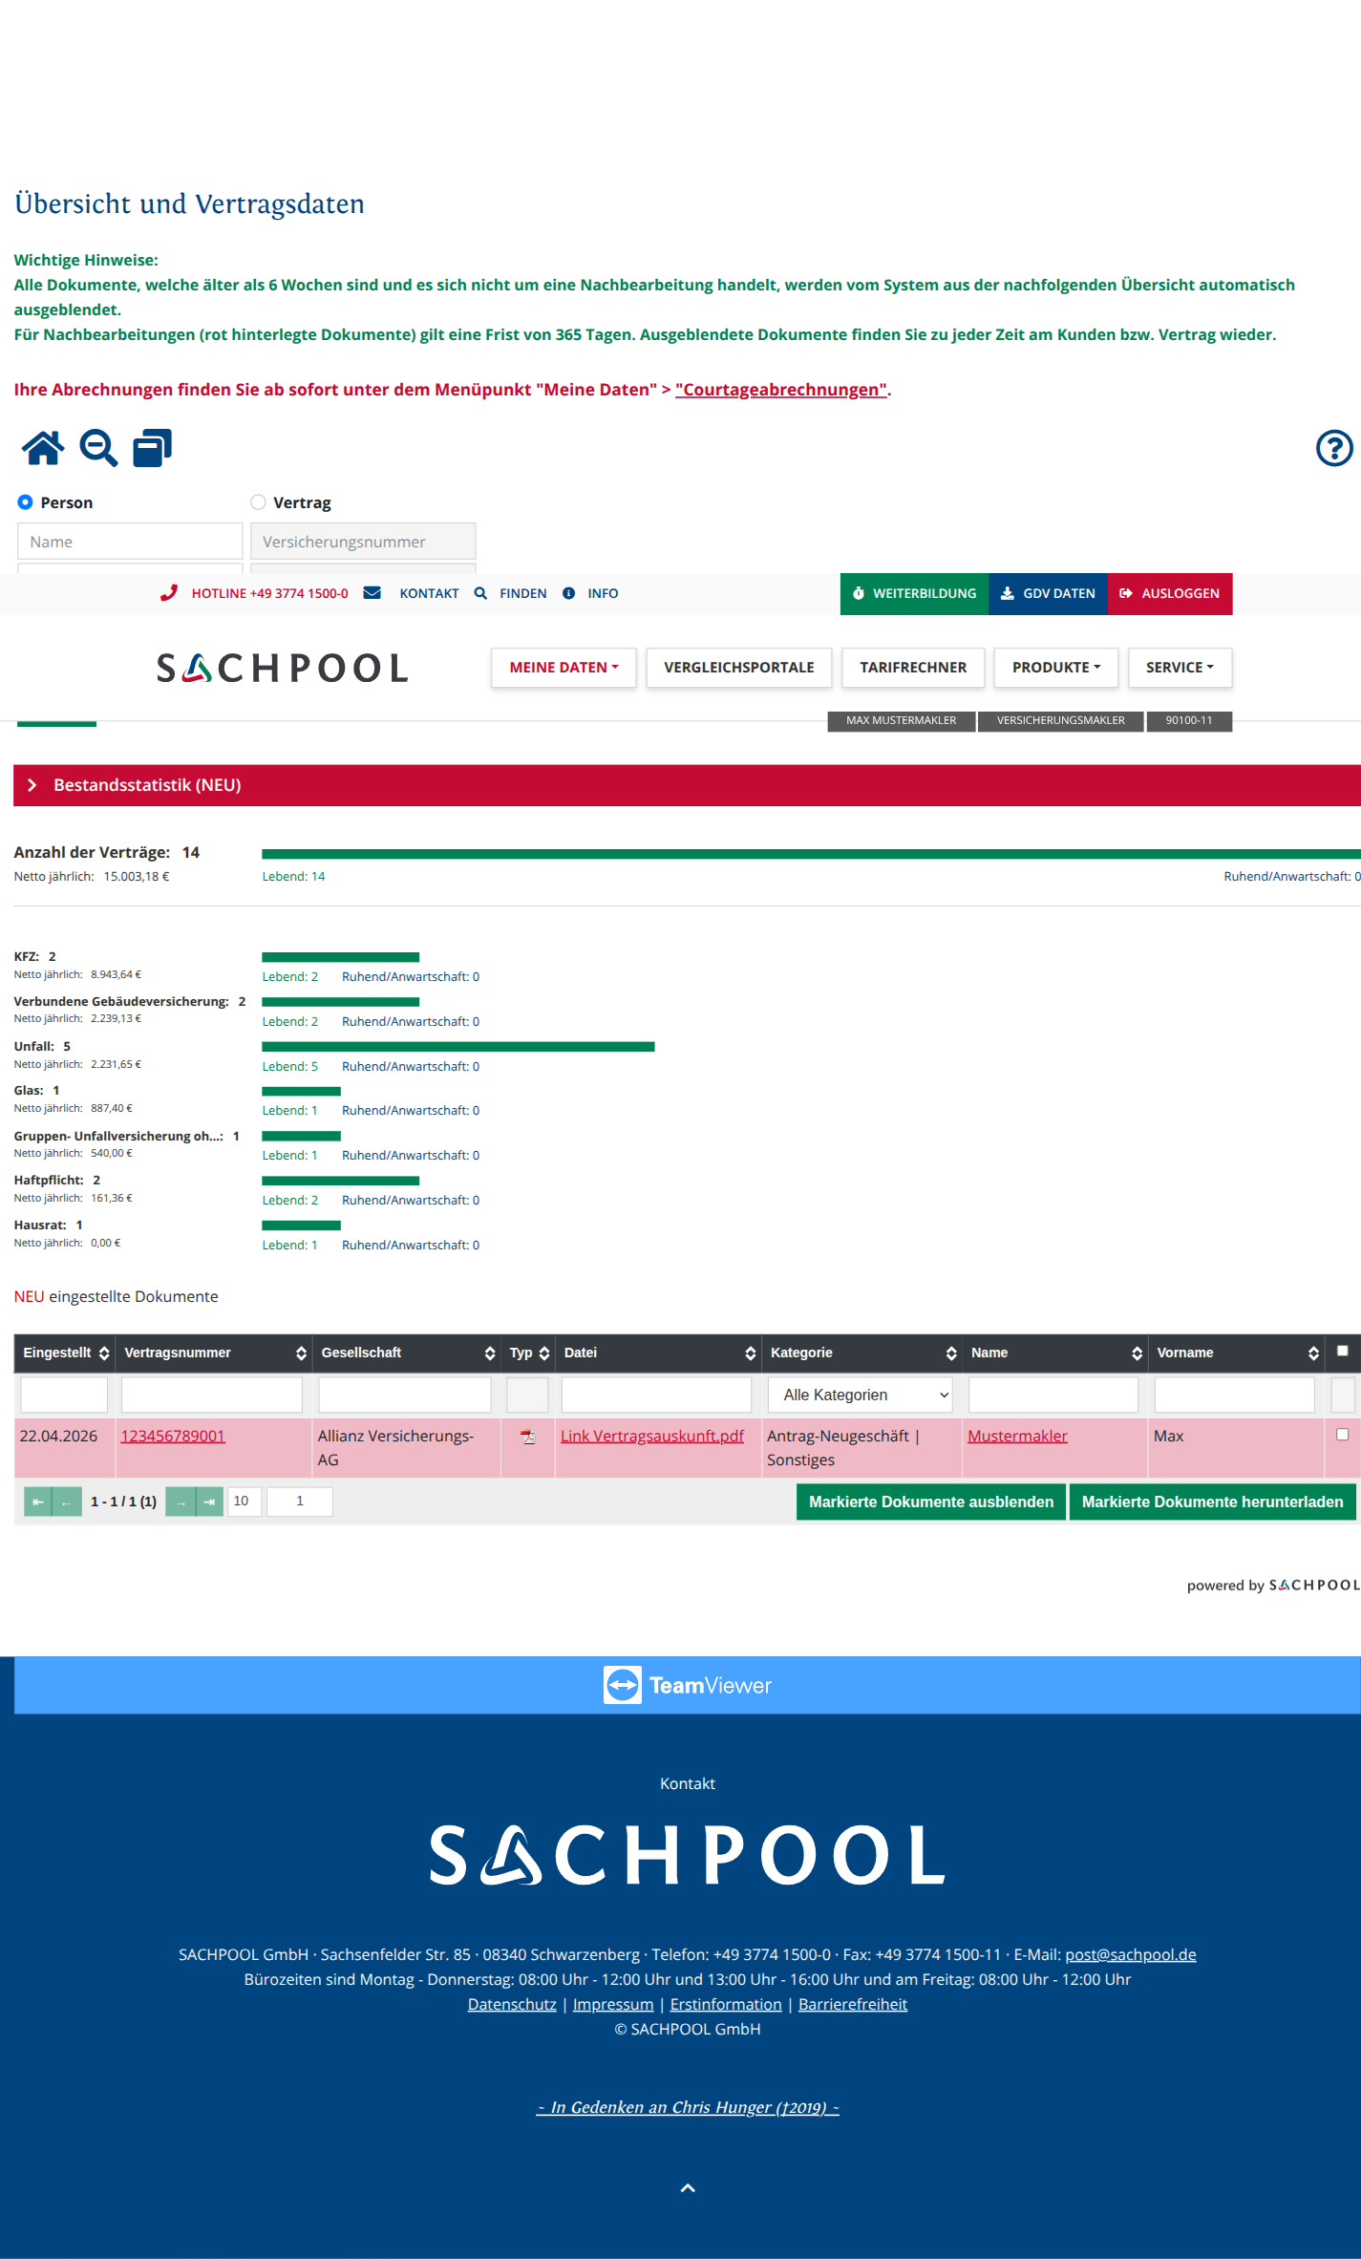Open contract number 123456789001
Screen dimensions: 1361x2259
coord(173,1437)
